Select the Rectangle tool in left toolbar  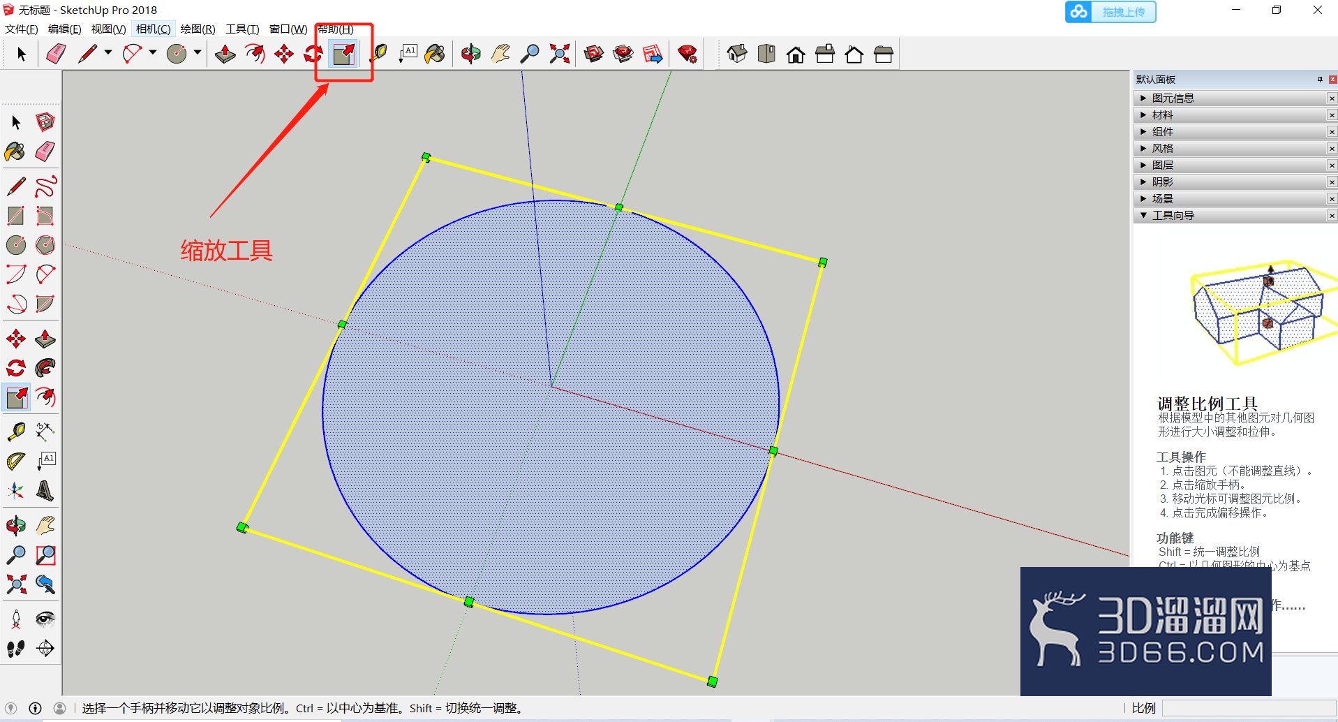[x=16, y=216]
